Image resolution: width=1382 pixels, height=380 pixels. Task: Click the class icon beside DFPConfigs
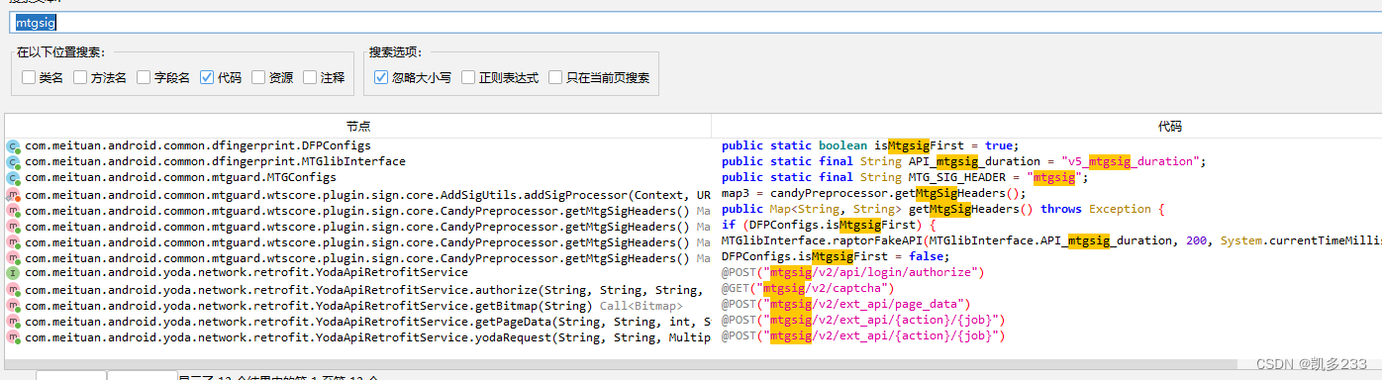coord(14,145)
